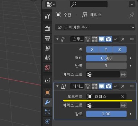This screenshot has width=138, height=126.
Task: Toggle edit mode display for 스무... modifier
Action: (x=95, y=39)
